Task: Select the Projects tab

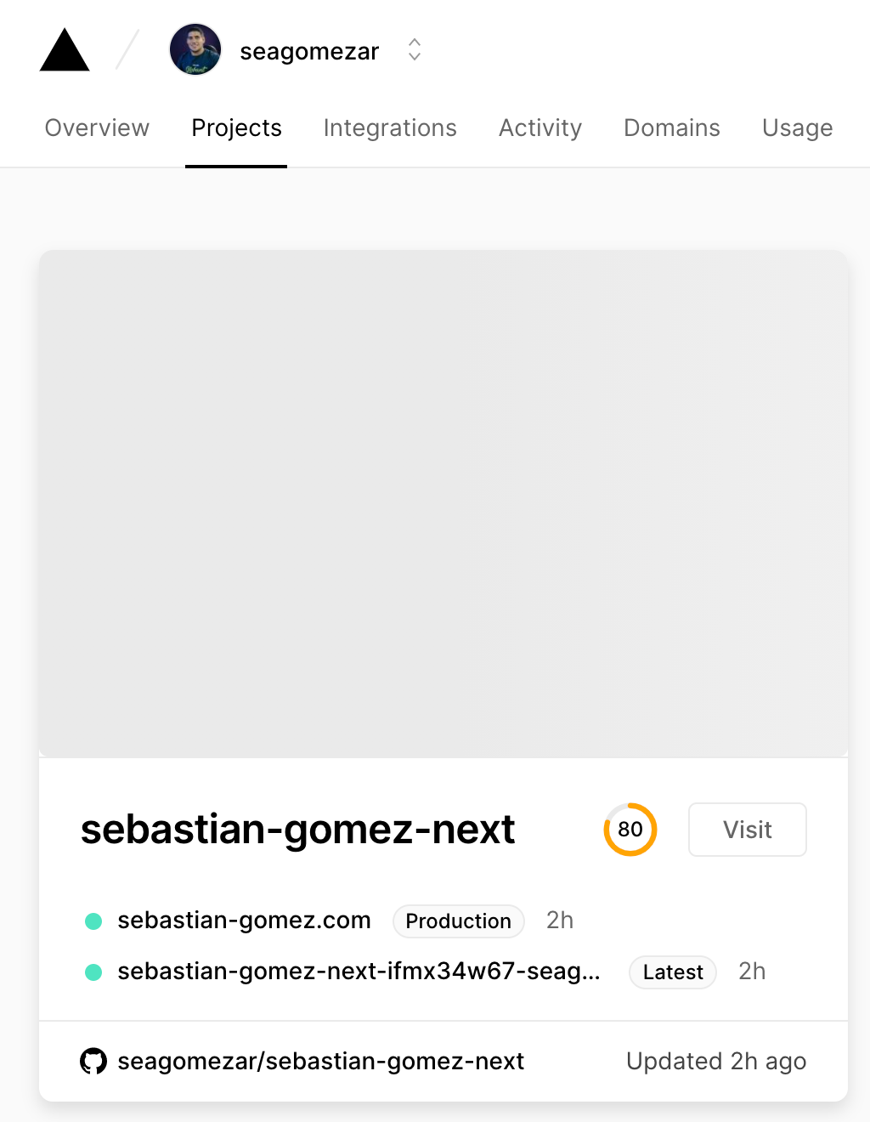Action: coord(236,128)
